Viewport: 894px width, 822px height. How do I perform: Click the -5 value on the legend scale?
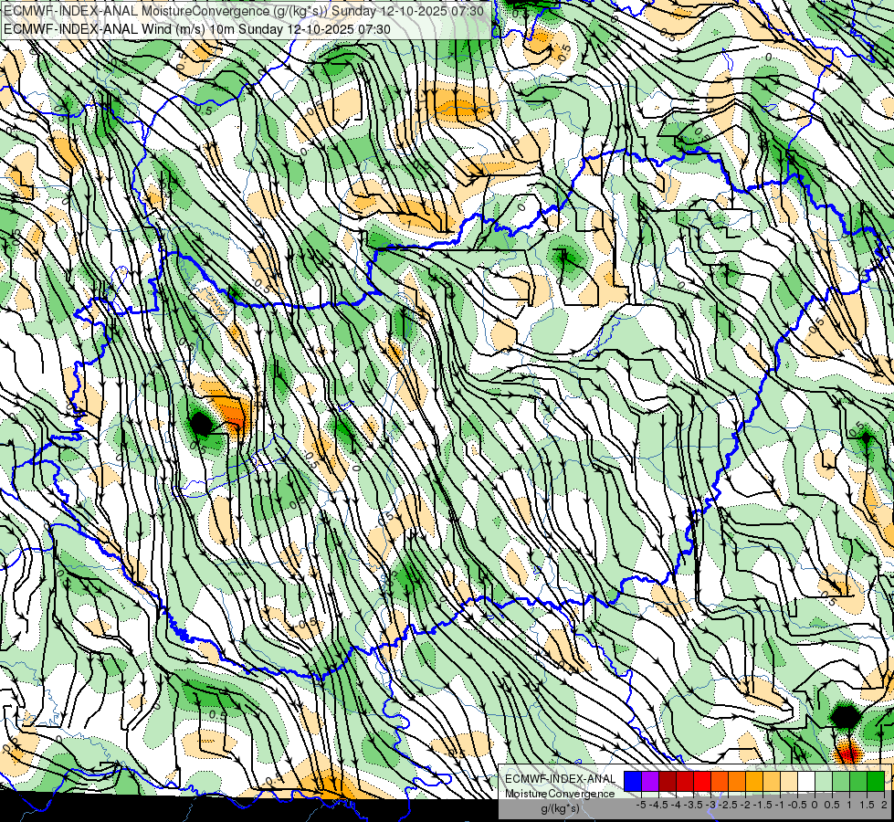pyautogui.click(x=641, y=805)
